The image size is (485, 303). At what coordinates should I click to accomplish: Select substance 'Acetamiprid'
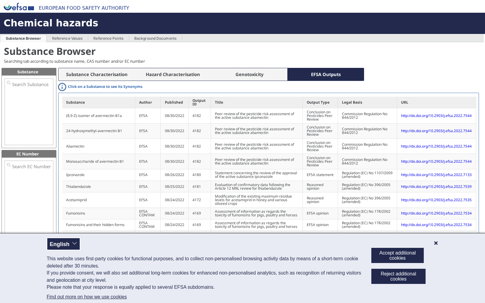(x=76, y=200)
